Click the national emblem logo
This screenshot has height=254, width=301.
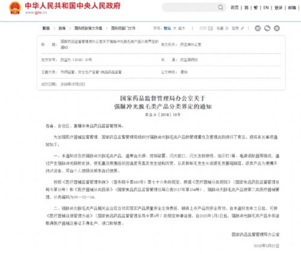(15, 8)
